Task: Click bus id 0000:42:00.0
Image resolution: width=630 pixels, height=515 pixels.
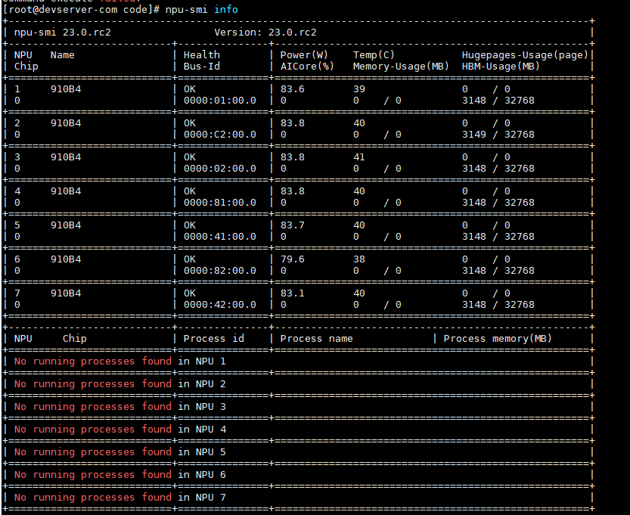Action: point(220,305)
